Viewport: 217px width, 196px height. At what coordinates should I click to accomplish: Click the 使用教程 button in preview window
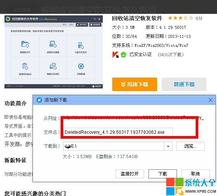coord(95,25)
